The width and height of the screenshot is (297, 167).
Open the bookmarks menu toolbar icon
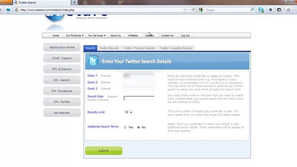[x=279, y=10]
